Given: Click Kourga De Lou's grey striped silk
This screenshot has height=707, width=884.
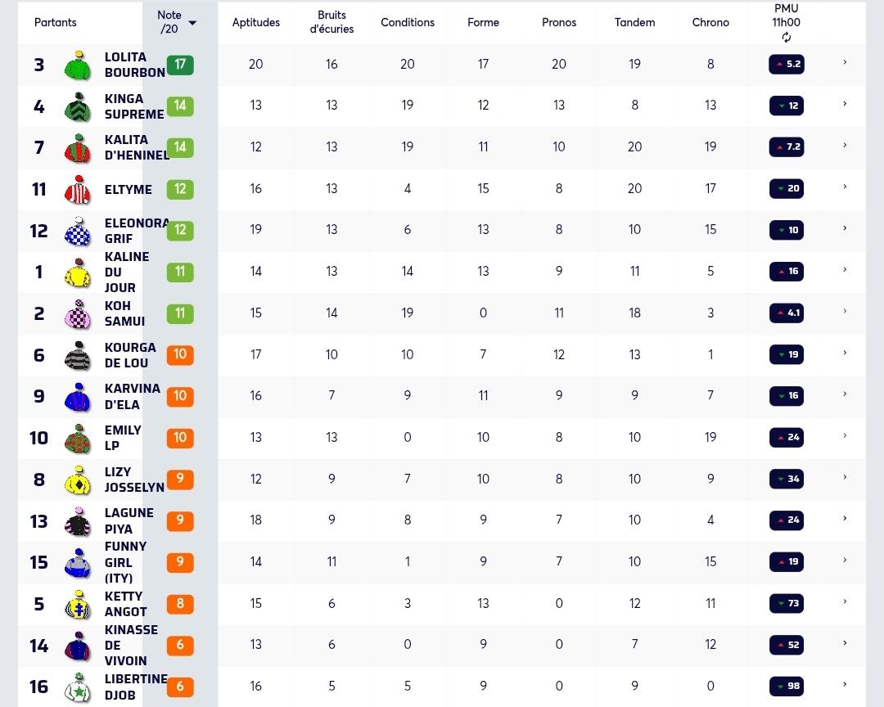Looking at the screenshot, I should (x=78, y=355).
